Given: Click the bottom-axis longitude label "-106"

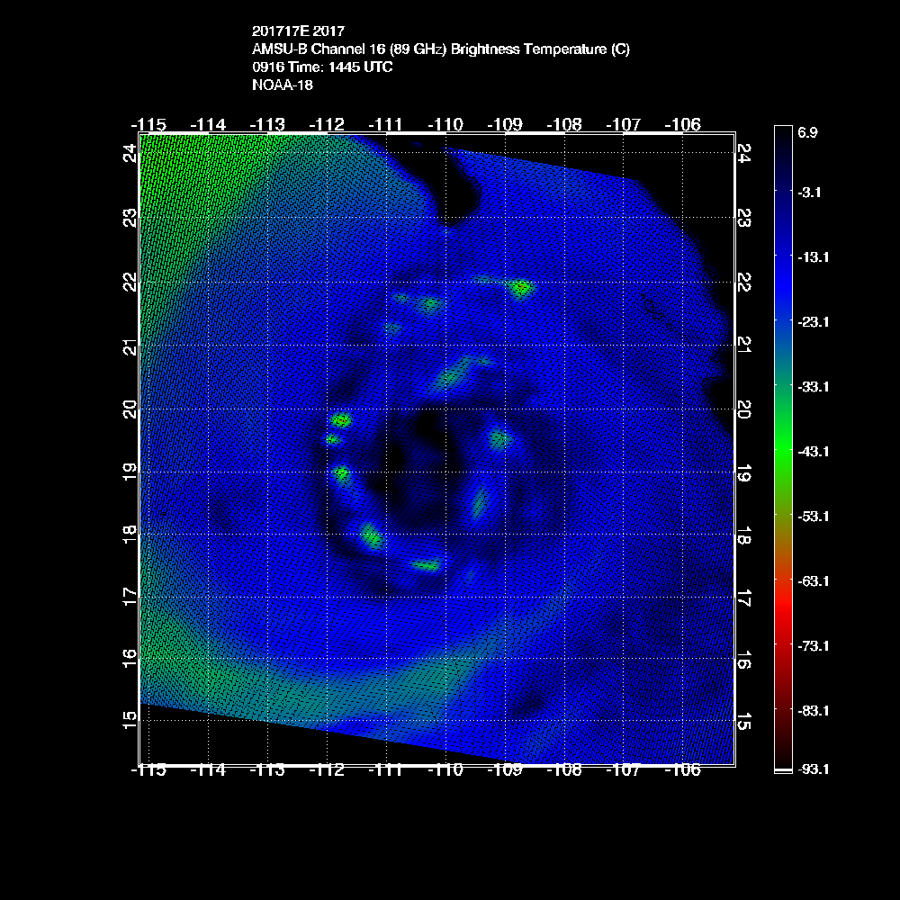Looking at the screenshot, I should click(682, 770).
